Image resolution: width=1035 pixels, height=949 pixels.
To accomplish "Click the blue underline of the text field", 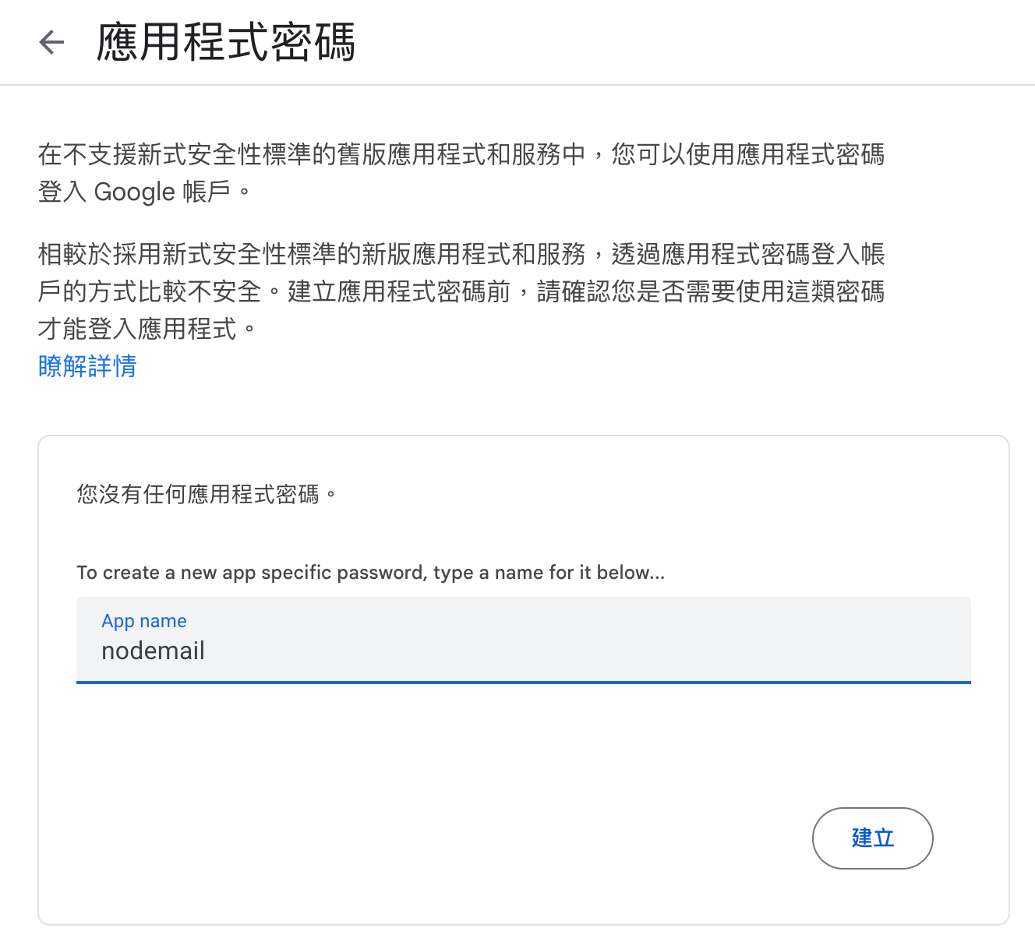I will click(522, 683).
